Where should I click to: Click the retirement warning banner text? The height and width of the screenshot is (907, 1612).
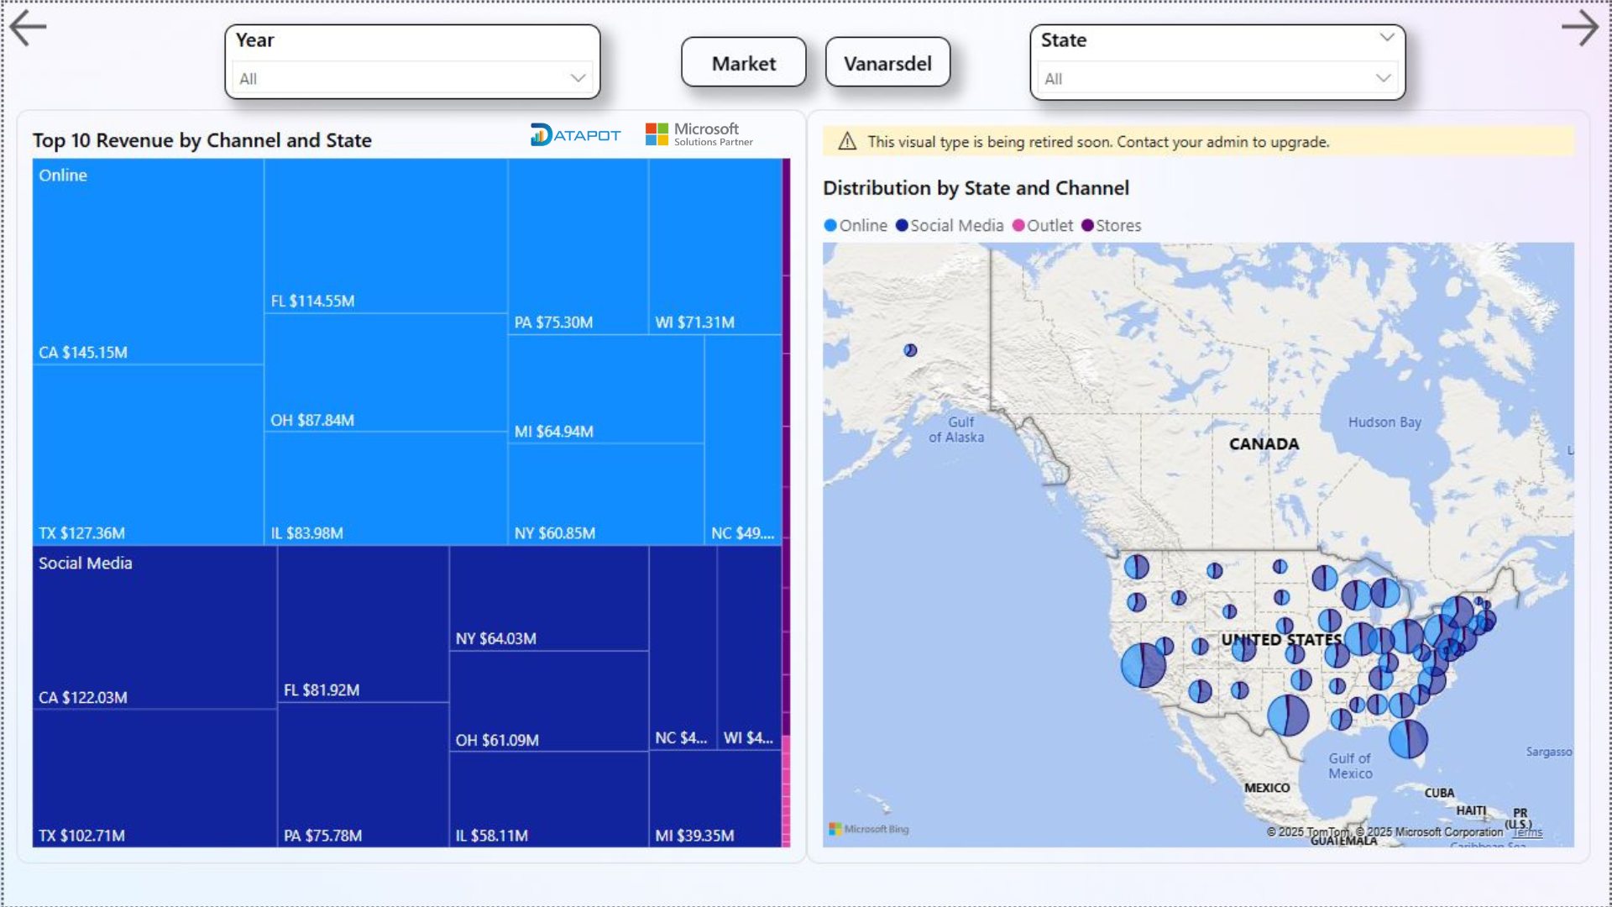coord(1098,142)
